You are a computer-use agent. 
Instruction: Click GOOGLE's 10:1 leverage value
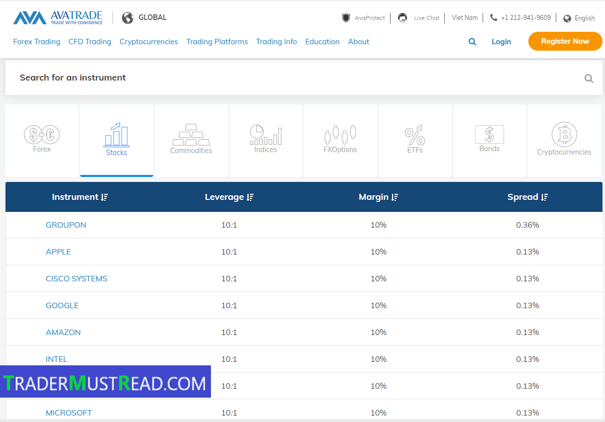pyautogui.click(x=229, y=306)
